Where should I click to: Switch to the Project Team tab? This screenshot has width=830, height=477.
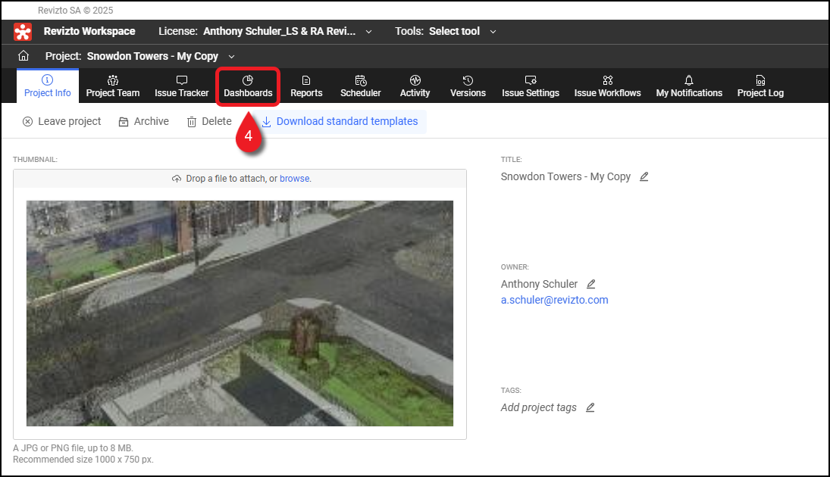(x=113, y=86)
